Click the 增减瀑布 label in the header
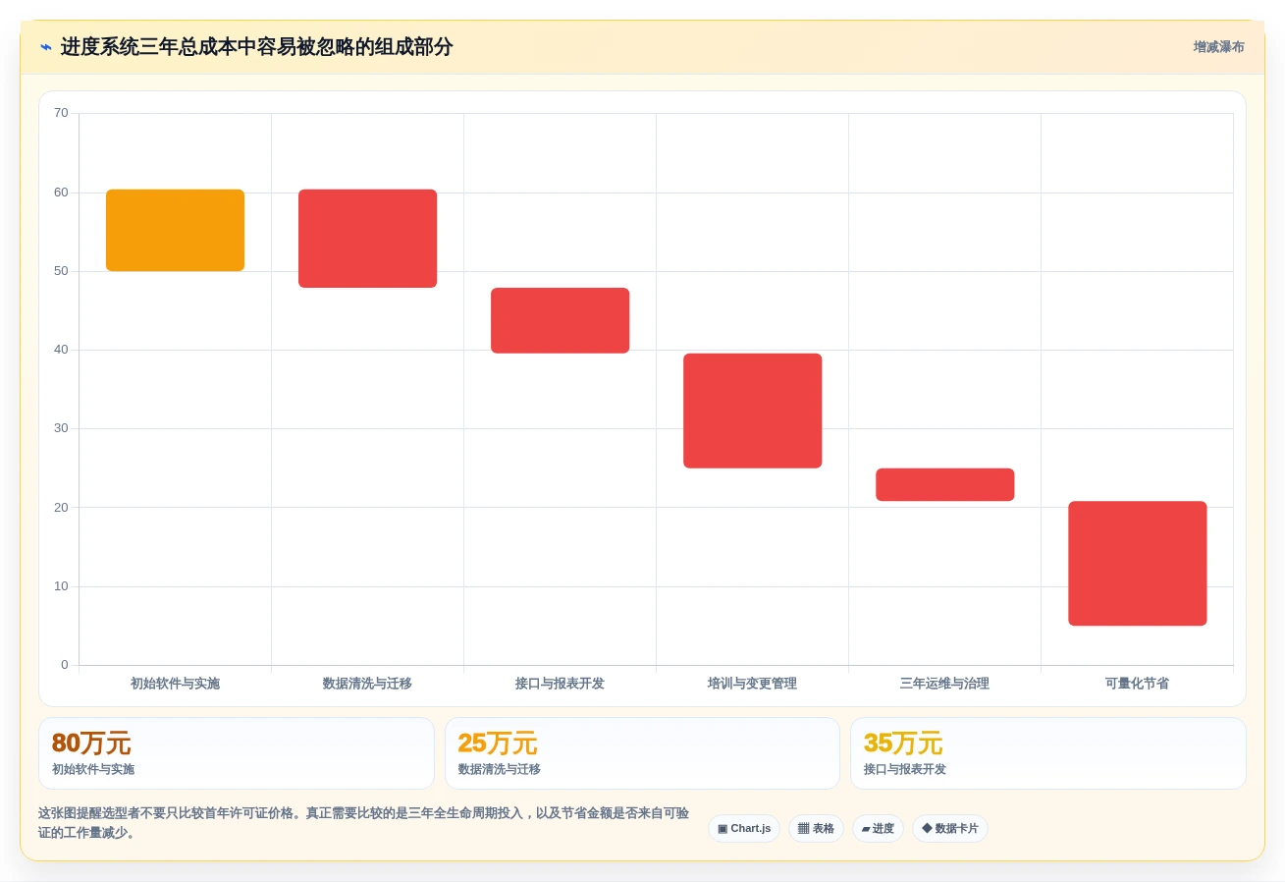The width and height of the screenshot is (1285, 882). tap(1218, 47)
